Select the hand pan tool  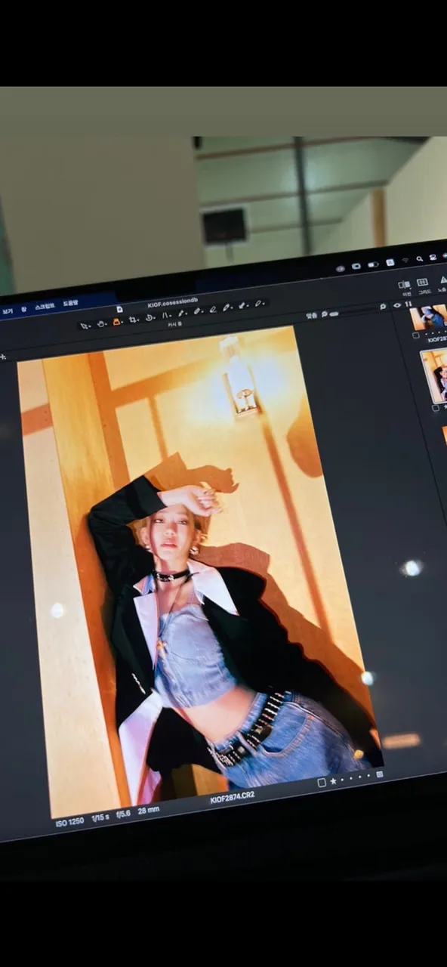tap(100, 323)
